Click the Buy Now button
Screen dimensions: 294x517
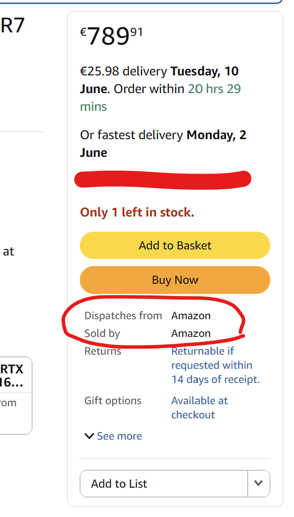[x=175, y=280]
